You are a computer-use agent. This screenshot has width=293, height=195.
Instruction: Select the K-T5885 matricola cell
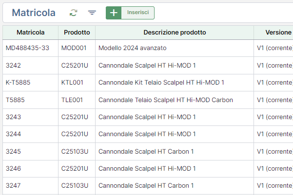tap(30, 83)
